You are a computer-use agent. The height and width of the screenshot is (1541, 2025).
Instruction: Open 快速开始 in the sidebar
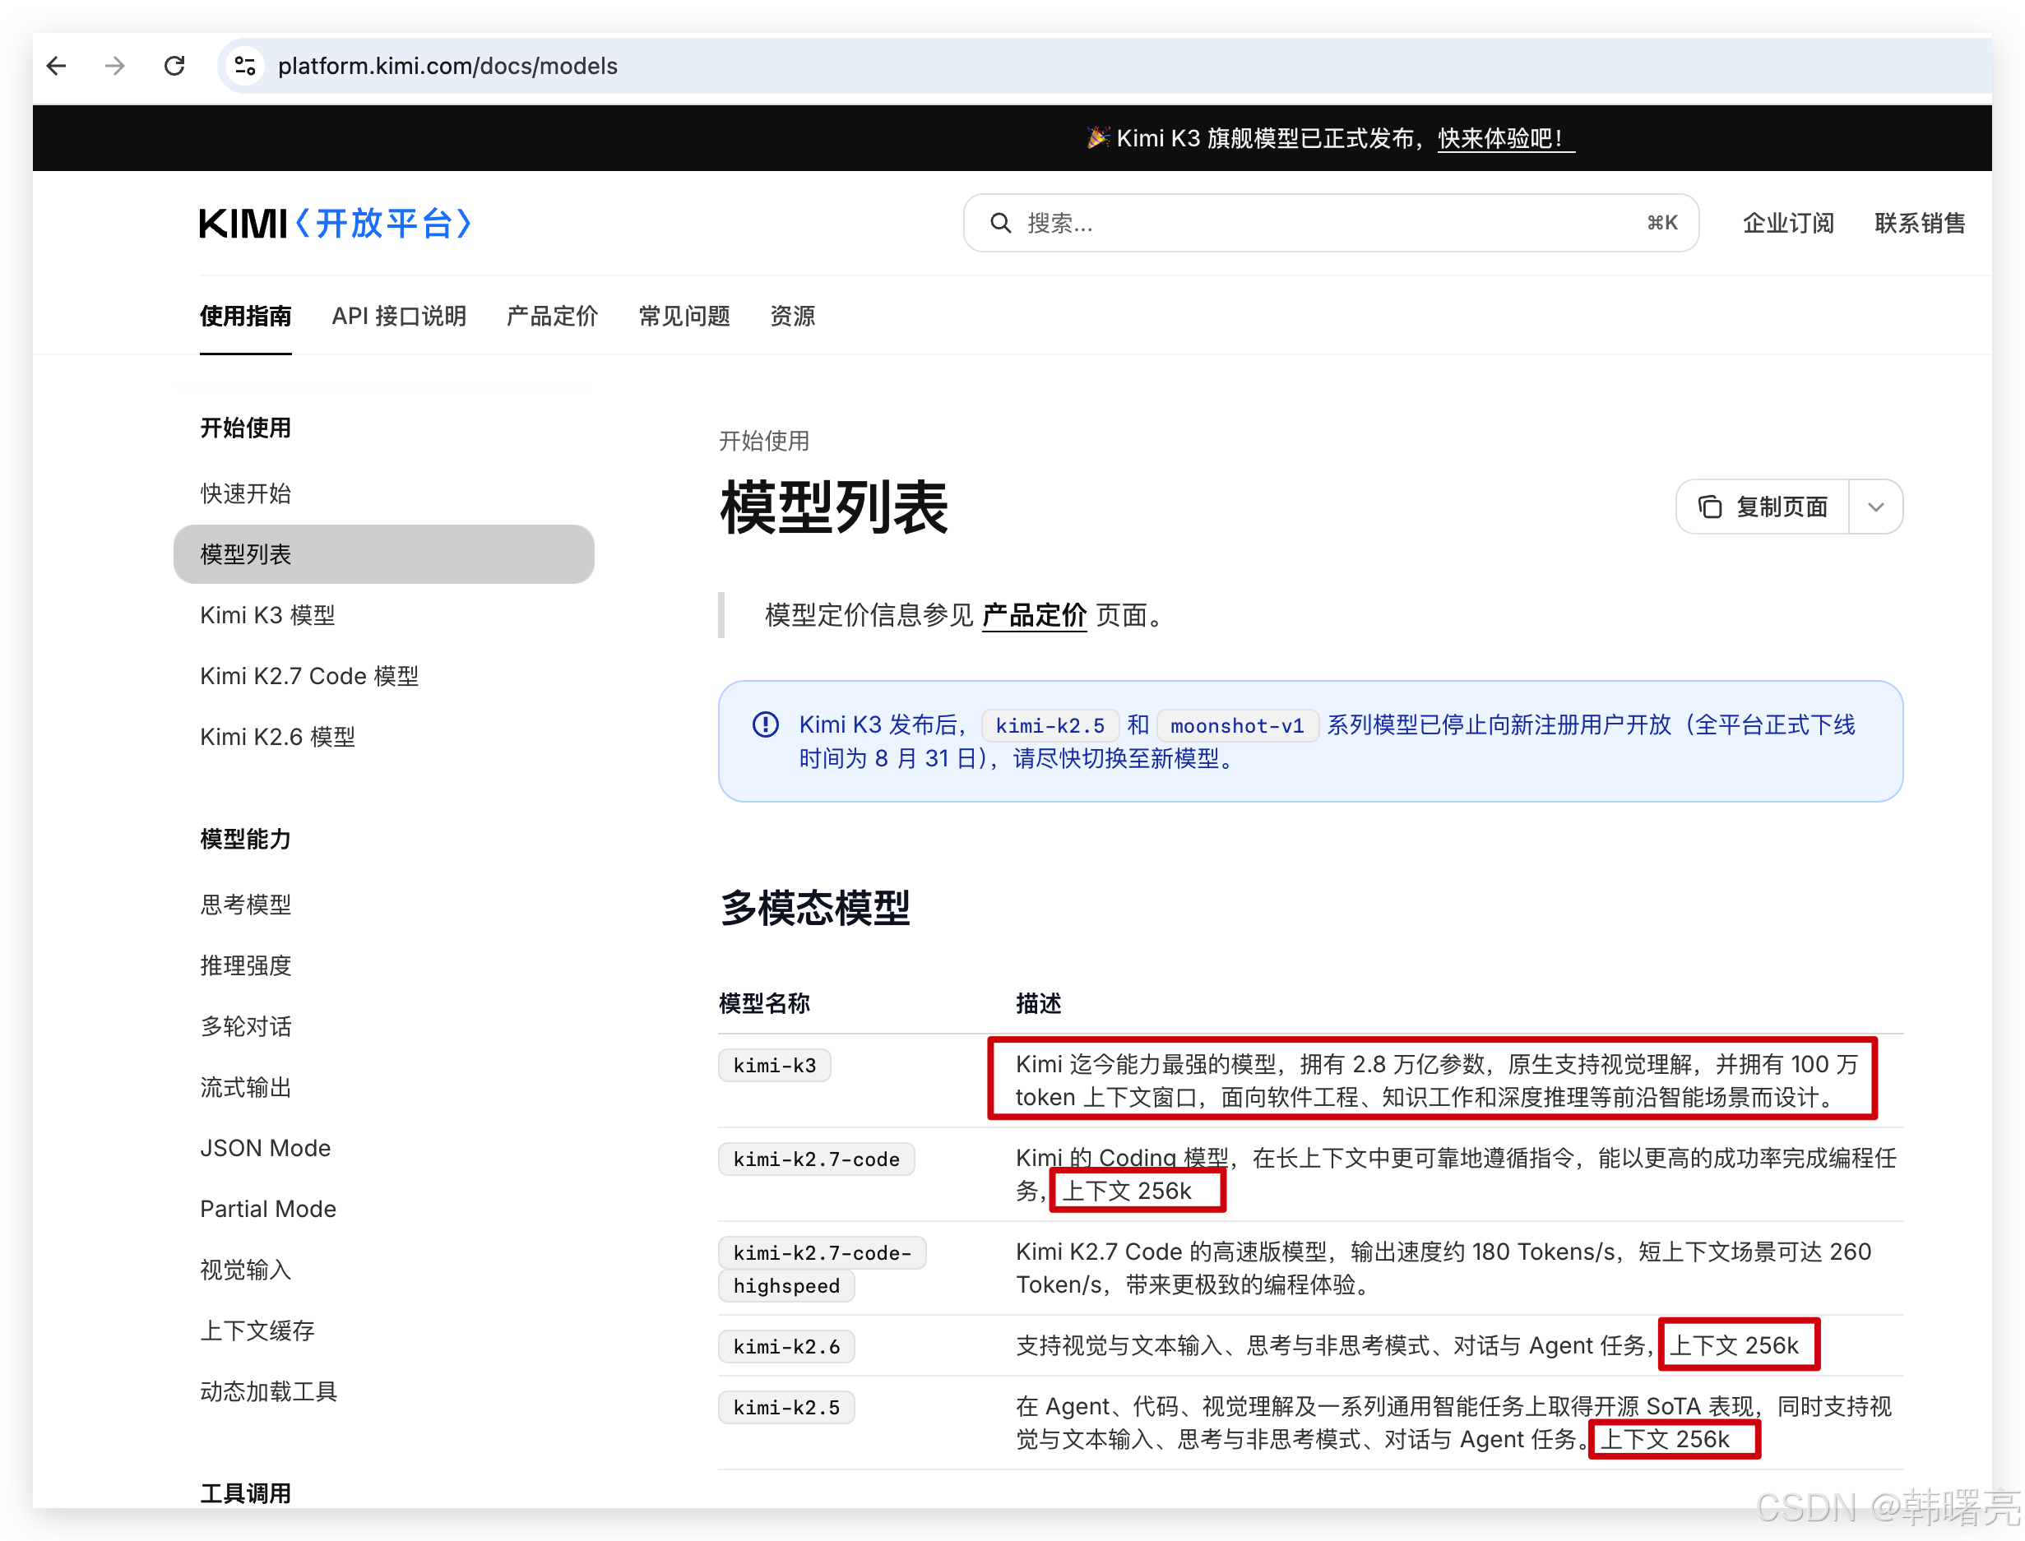245,493
